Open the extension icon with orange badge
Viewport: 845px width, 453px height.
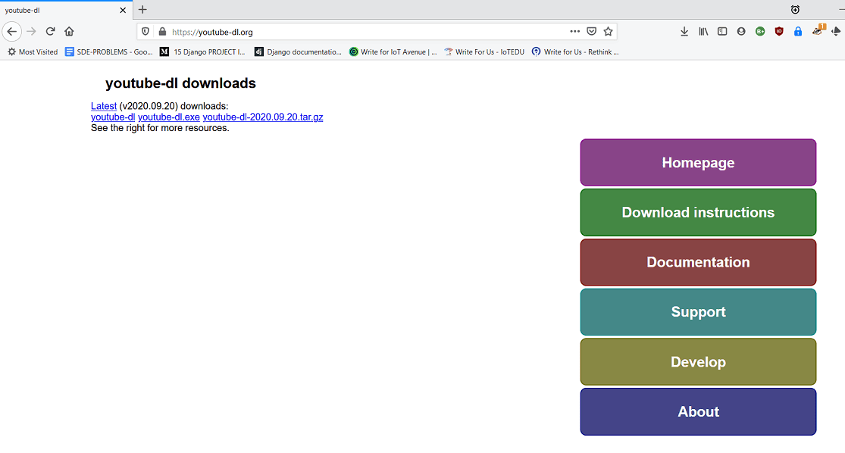[818, 30]
